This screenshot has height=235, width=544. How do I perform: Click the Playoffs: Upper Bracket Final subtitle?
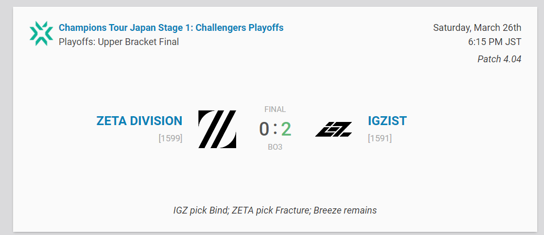(119, 42)
